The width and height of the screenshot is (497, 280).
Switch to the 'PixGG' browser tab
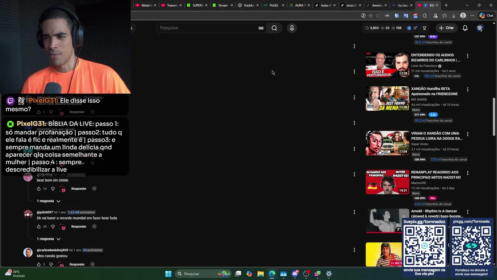click(274, 5)
